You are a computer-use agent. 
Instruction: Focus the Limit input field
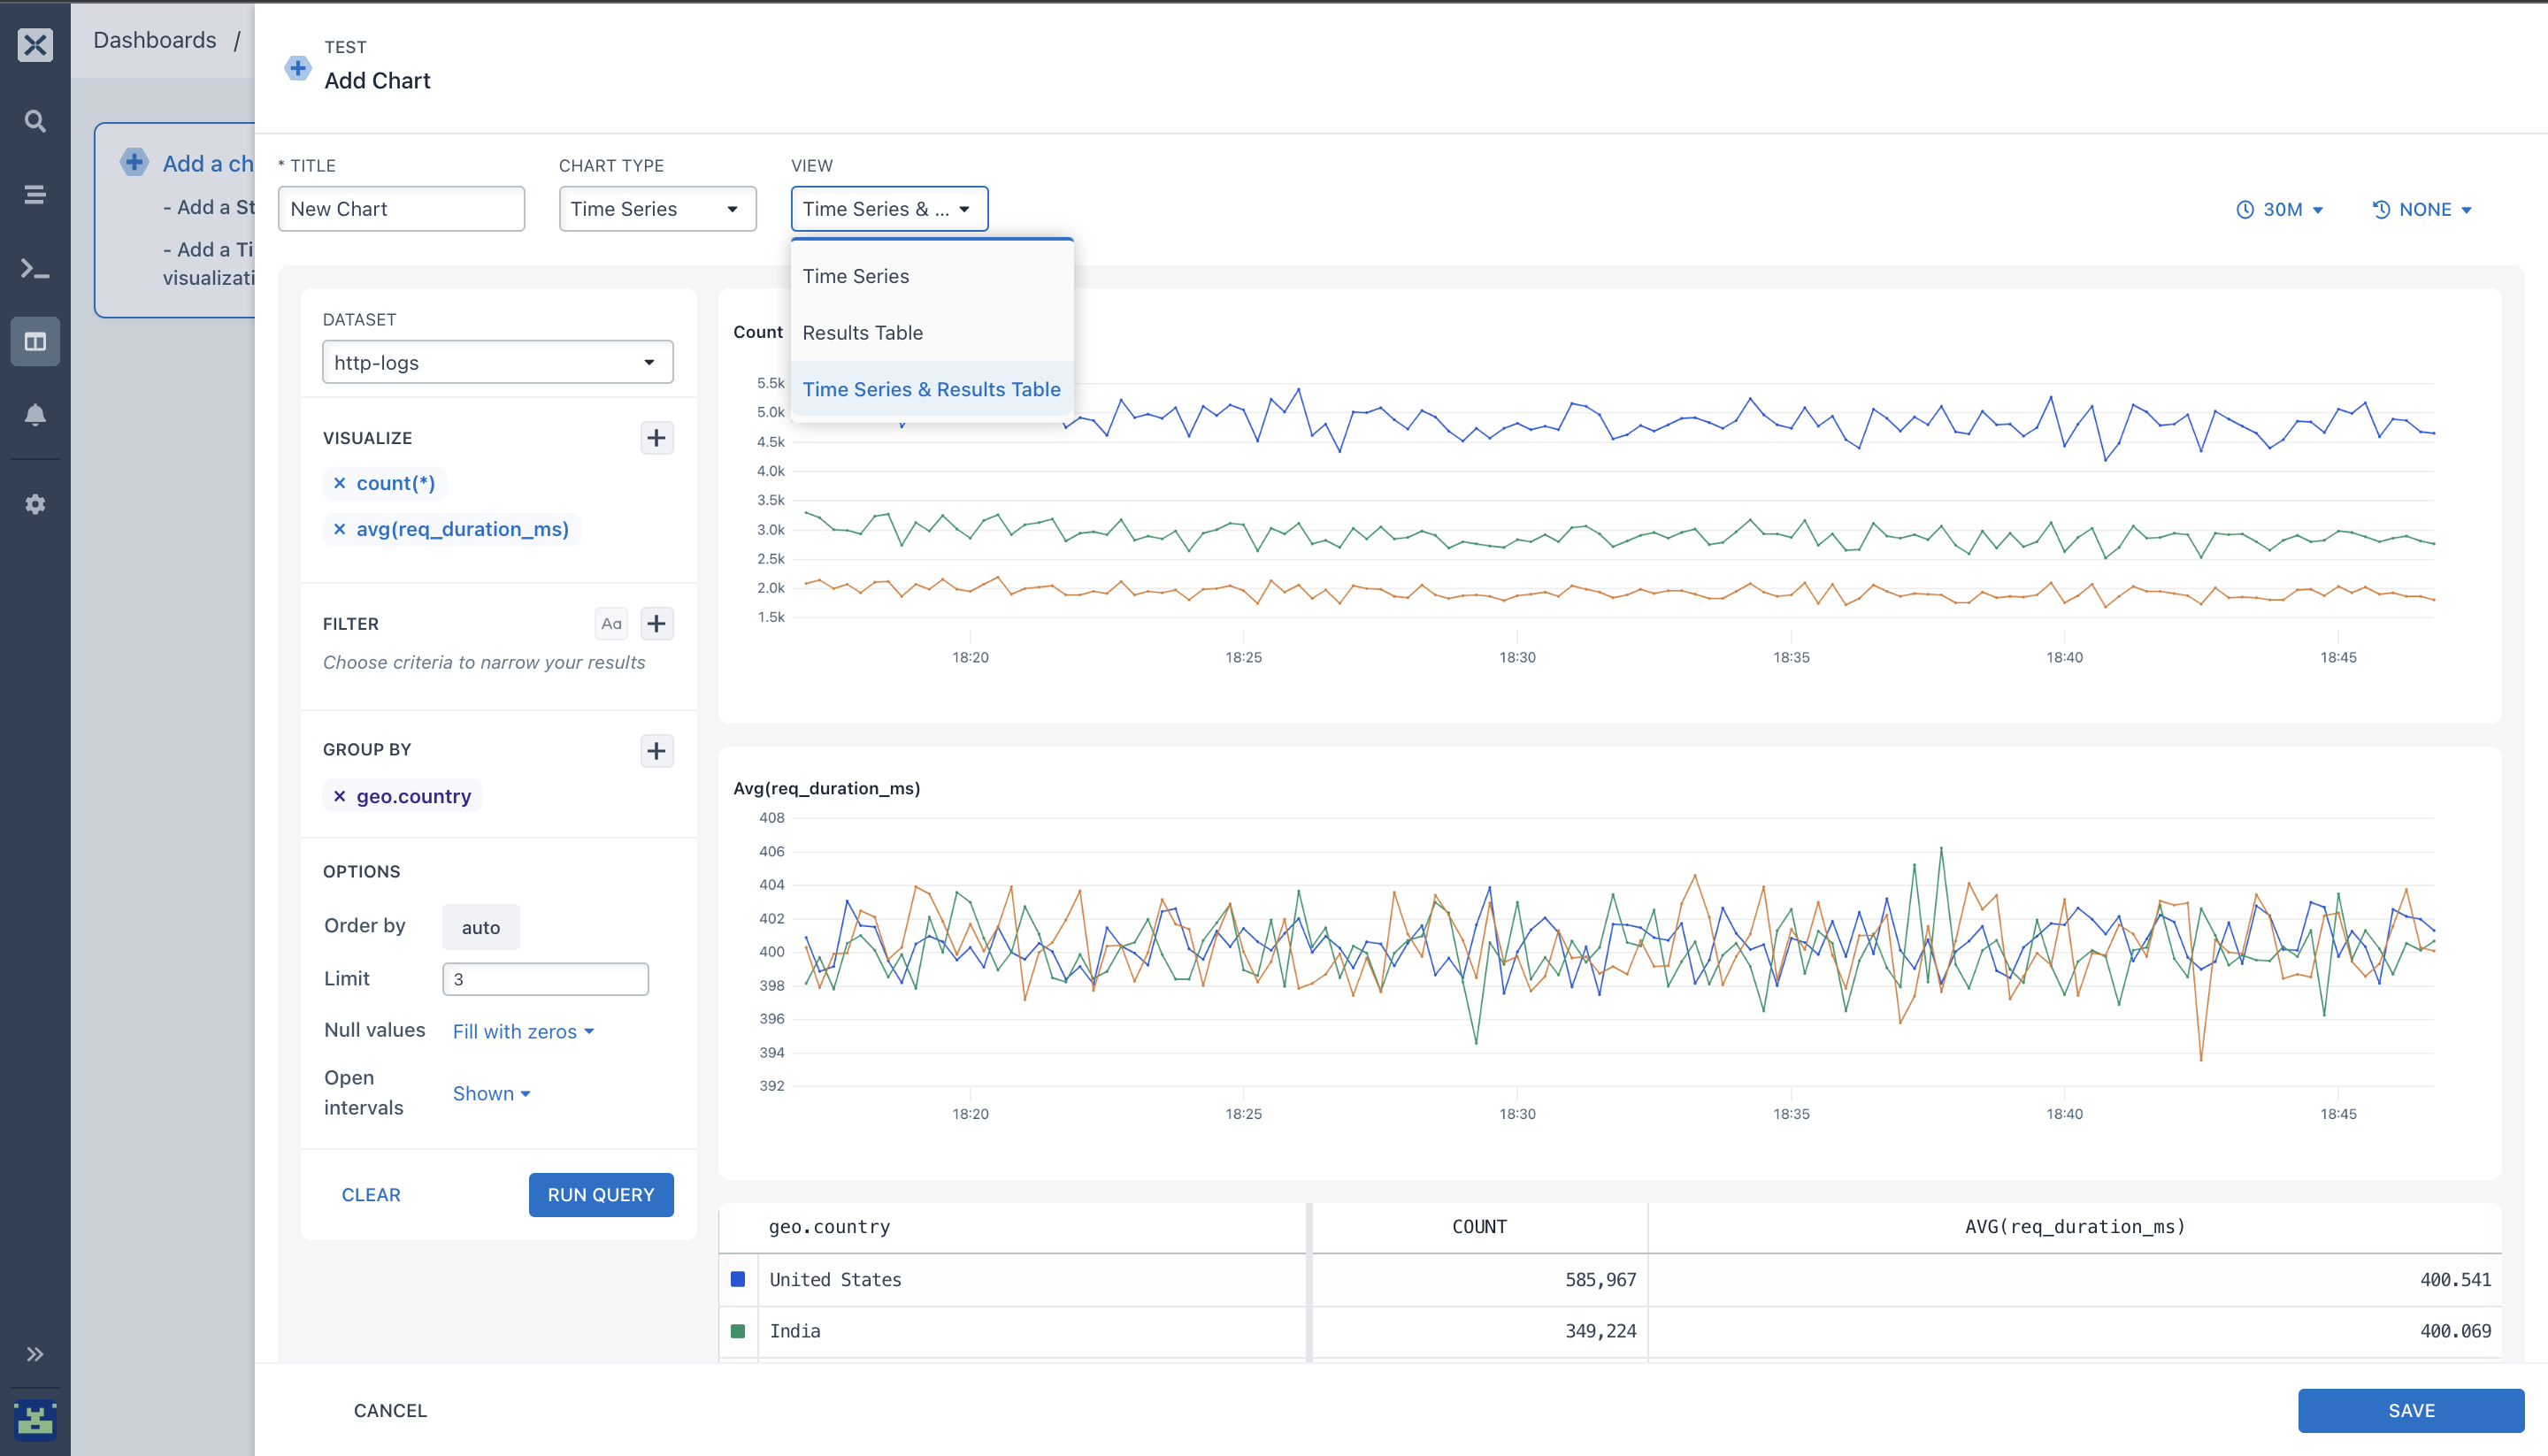pyautogui.click(x=545, y=979)
